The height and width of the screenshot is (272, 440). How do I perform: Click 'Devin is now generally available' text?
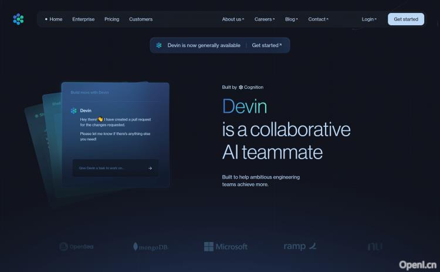[x=204, y=45]
